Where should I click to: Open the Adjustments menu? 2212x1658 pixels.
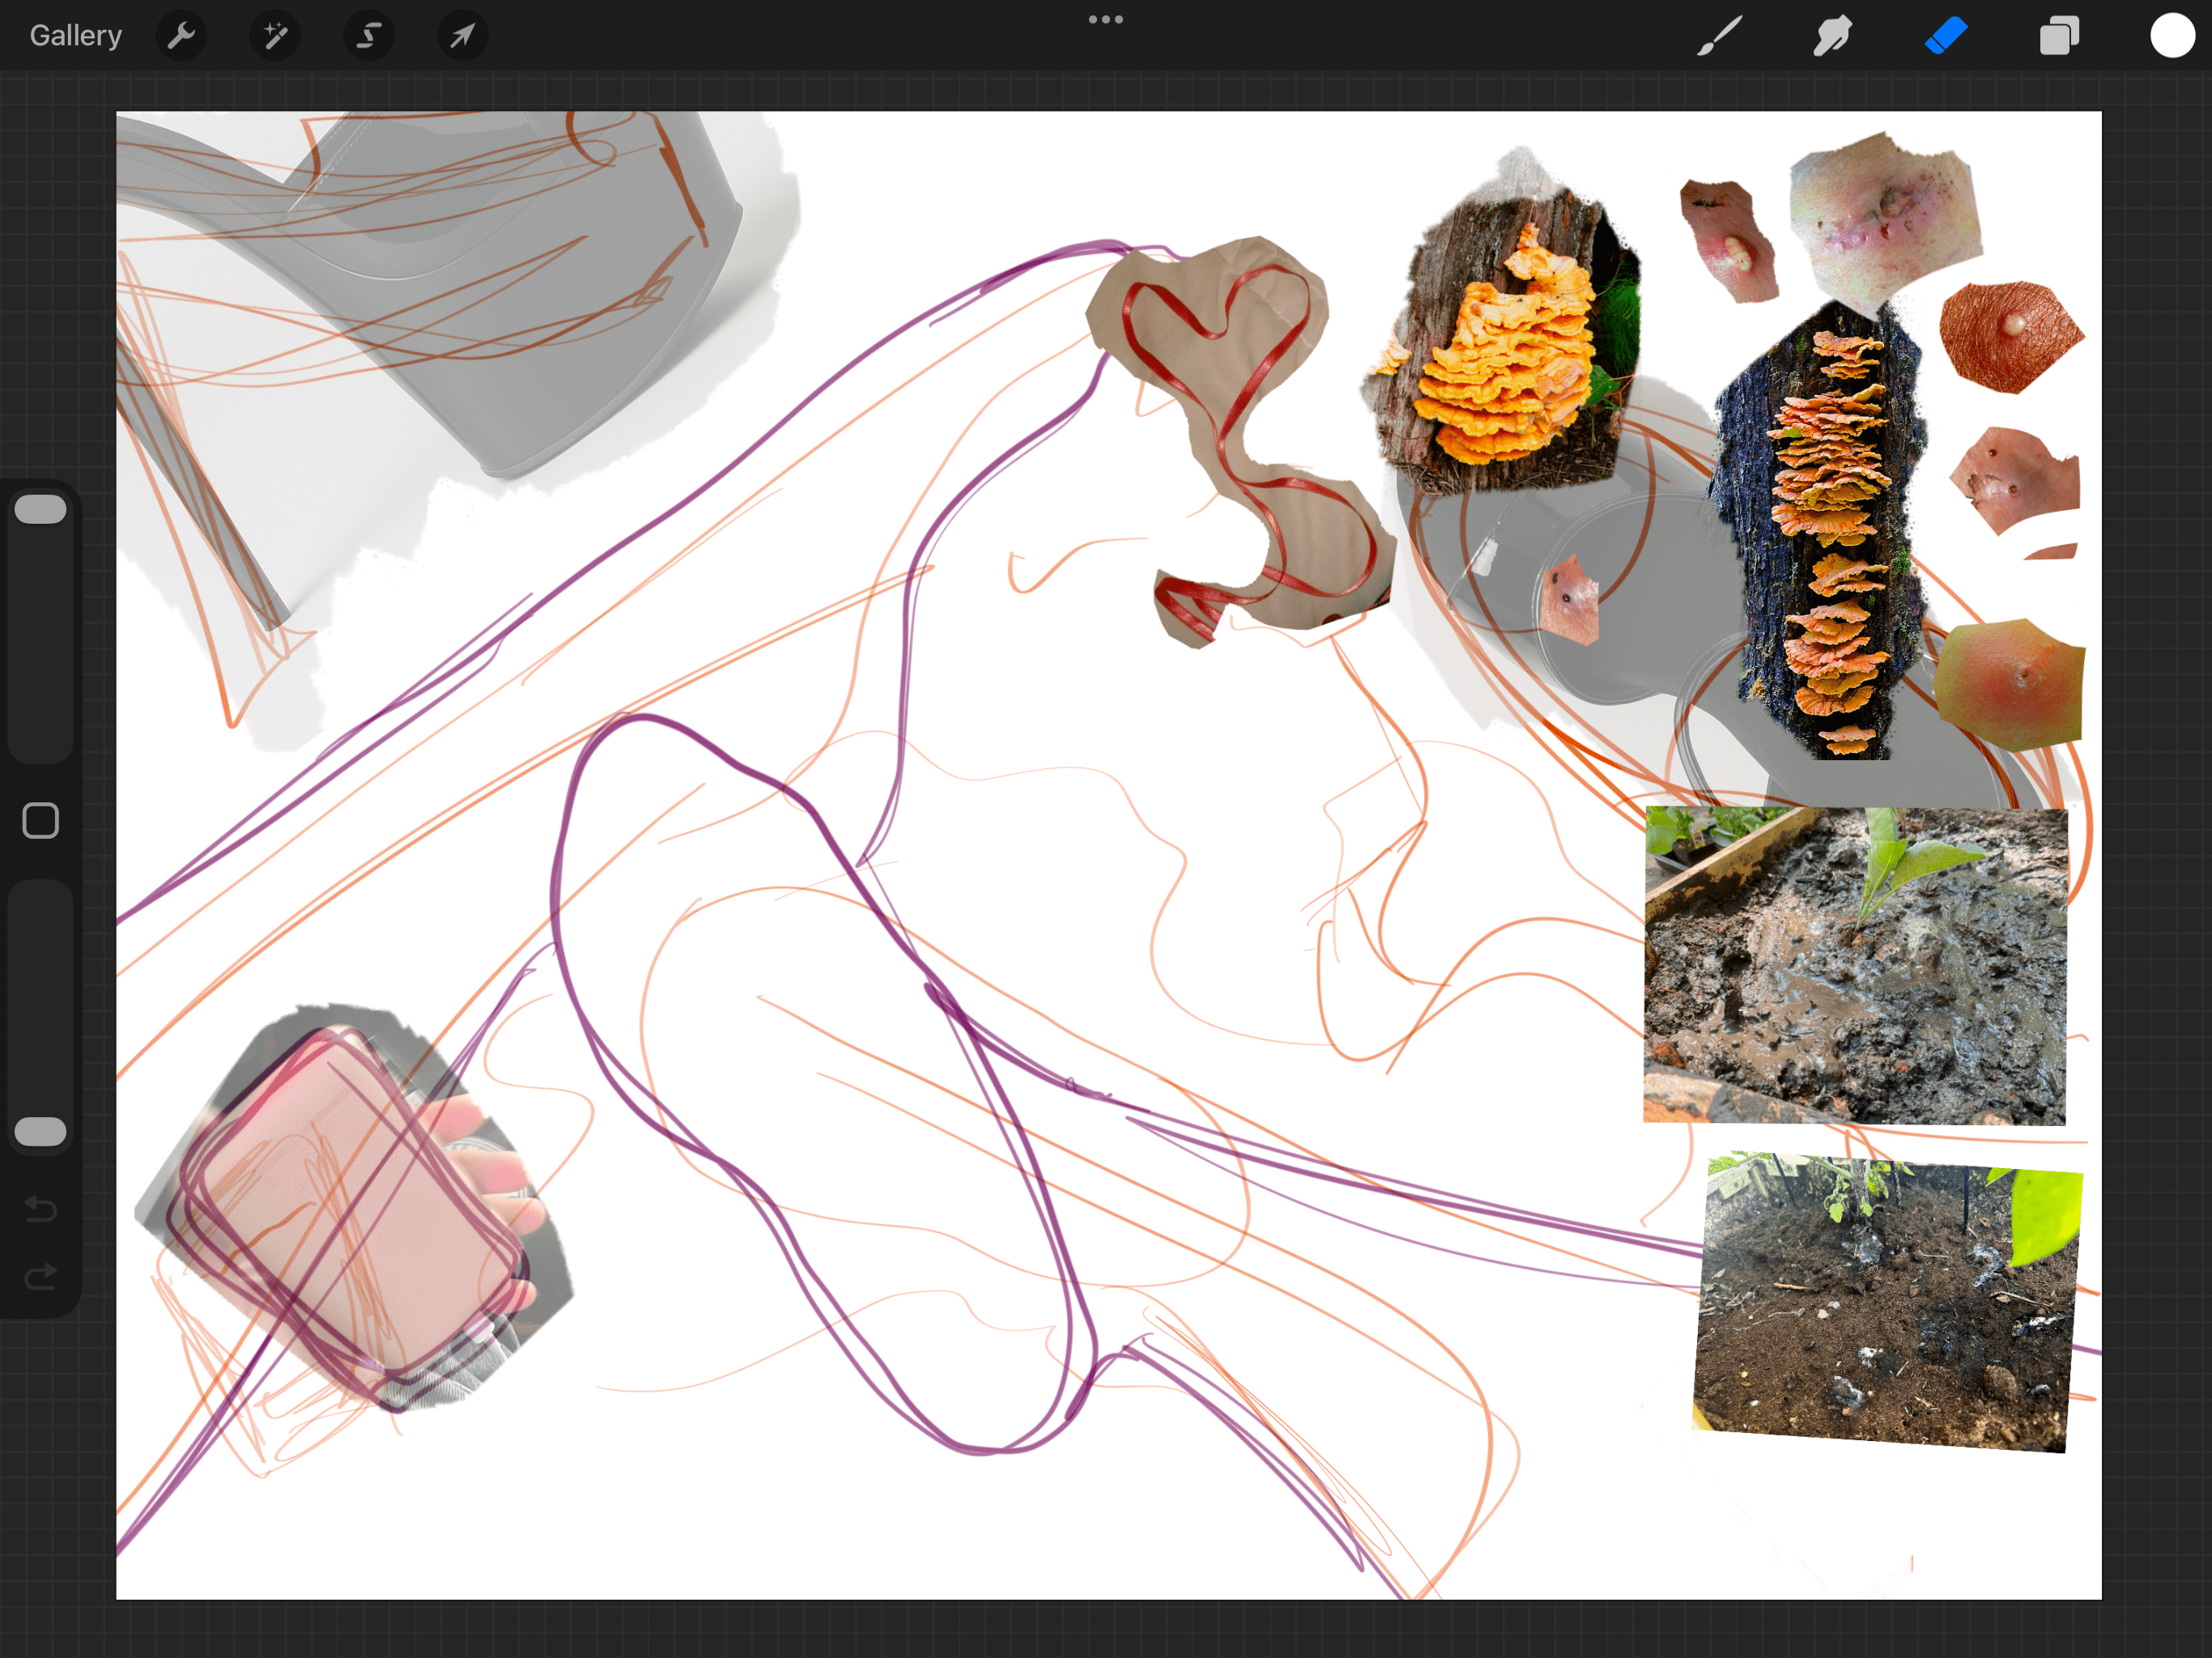click(274, 35)
